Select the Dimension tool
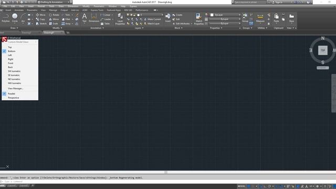The width and height of the screenshot is (336, 189). [94, 18]
